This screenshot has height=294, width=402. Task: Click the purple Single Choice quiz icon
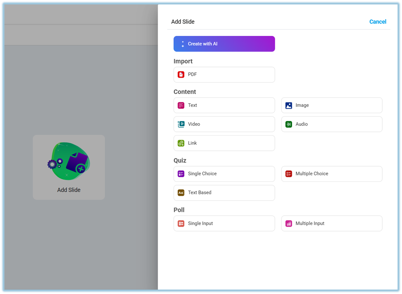tap(181, 174)
